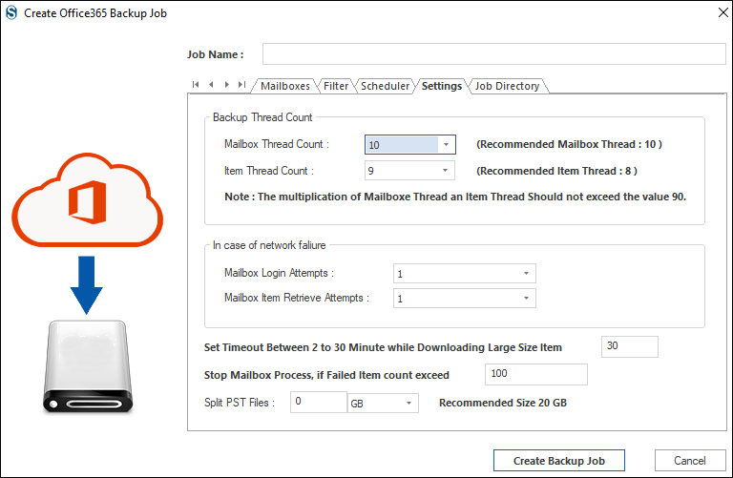
Task: Open the Mailboxes tab
Action: coord(285,86)
